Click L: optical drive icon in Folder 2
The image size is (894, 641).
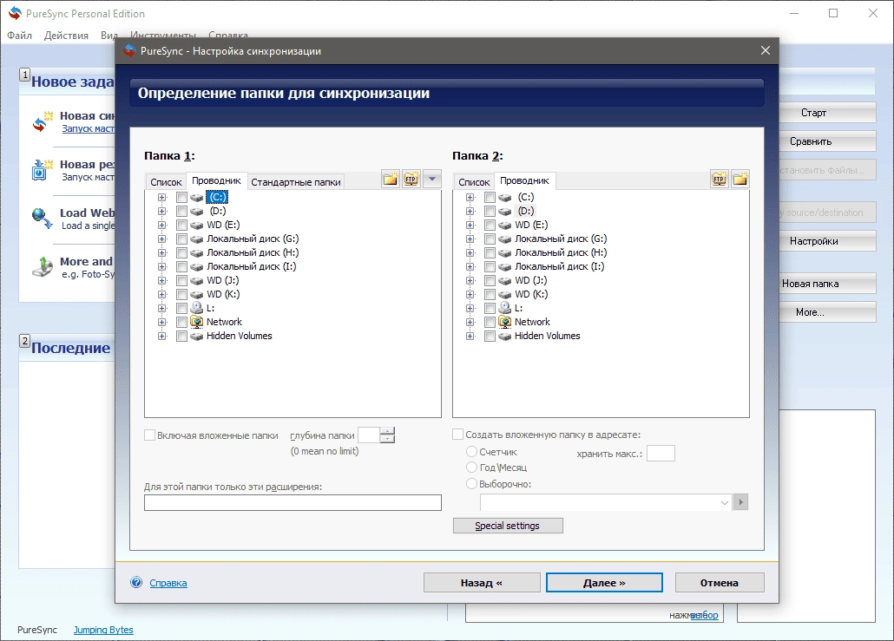tap(504, 308)
